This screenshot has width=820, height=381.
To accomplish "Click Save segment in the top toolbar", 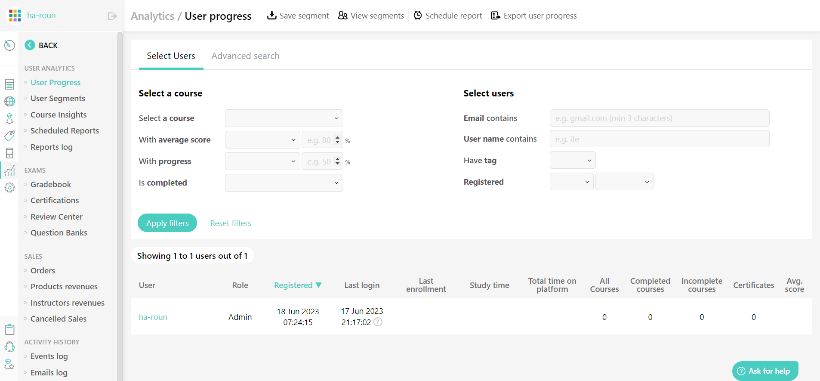I will 298,16.
